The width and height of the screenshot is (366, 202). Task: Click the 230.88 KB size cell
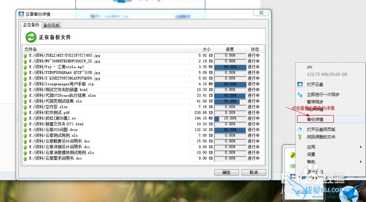pyautogui.click(x=203, y=113)
